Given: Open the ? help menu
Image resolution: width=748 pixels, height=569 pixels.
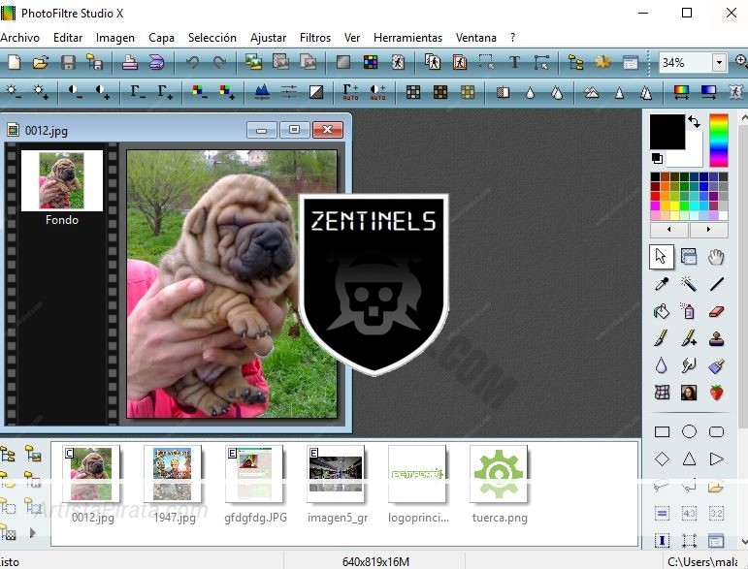Looking at the screenshot, I should (x=512, y=38).
